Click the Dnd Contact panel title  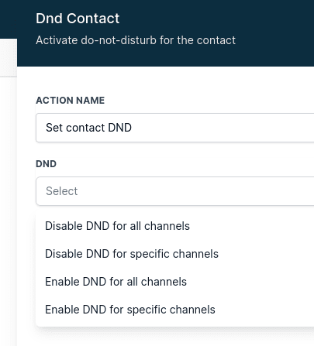click(x=78, y=19)
